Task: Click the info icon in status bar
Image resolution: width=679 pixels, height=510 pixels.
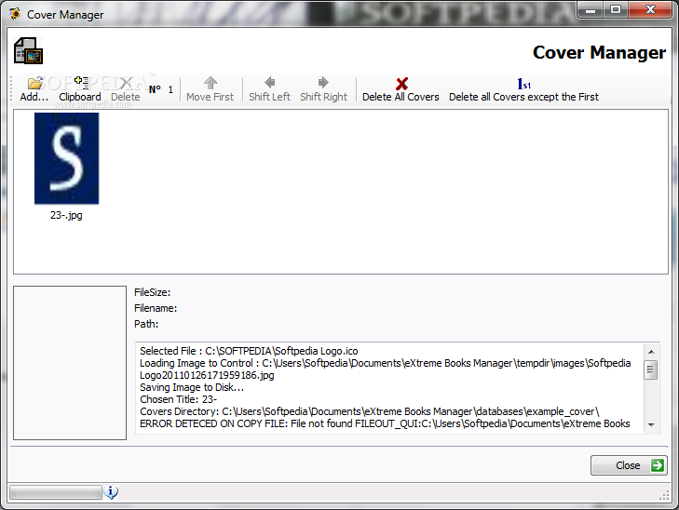Action: coord(111,491)
